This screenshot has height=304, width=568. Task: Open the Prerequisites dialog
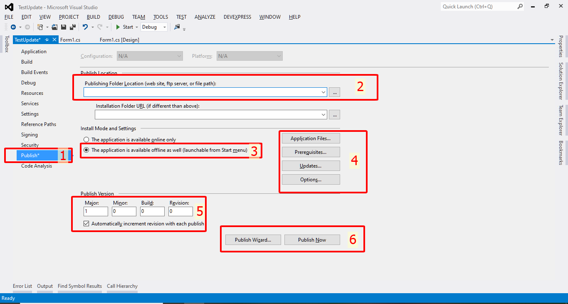pyautogui.click(x=311, y=152)
